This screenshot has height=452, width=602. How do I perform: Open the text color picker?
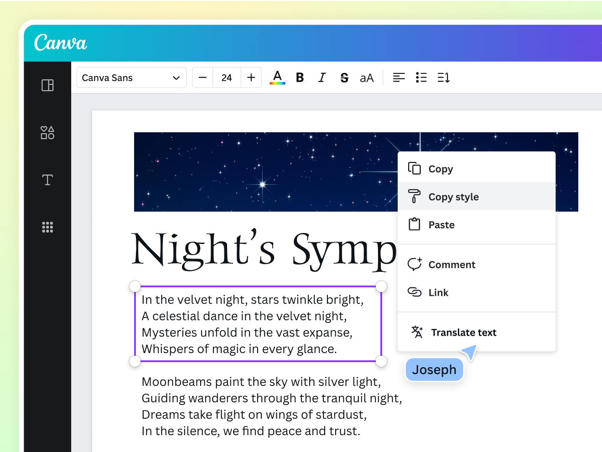(x=277, y=78)
